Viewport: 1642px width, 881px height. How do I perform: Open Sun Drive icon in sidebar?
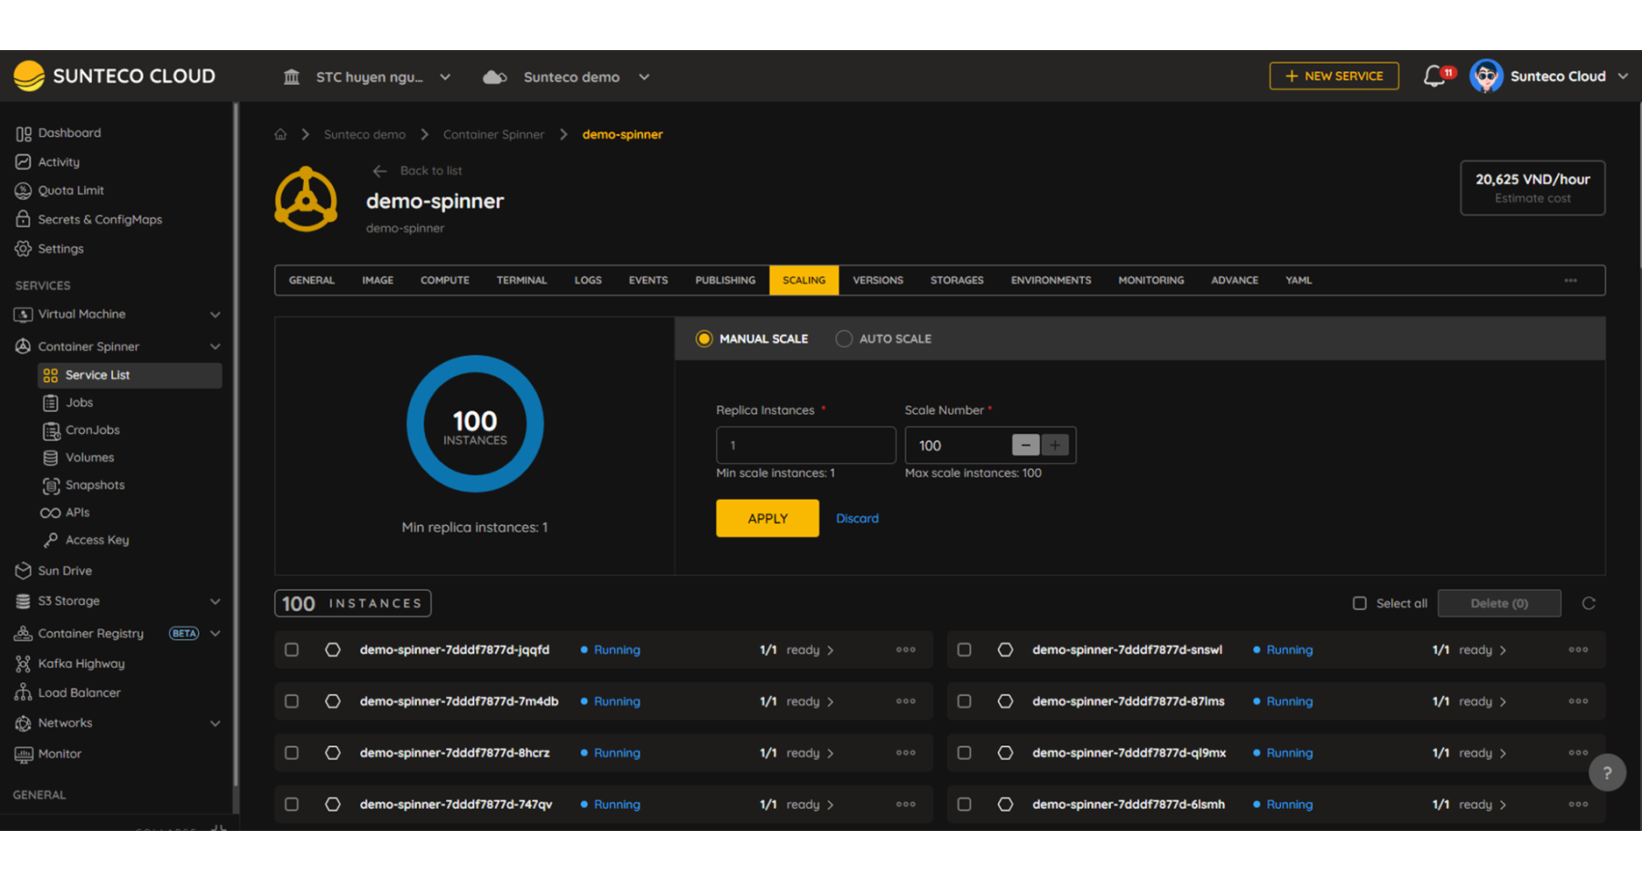[x=24, y=571]
